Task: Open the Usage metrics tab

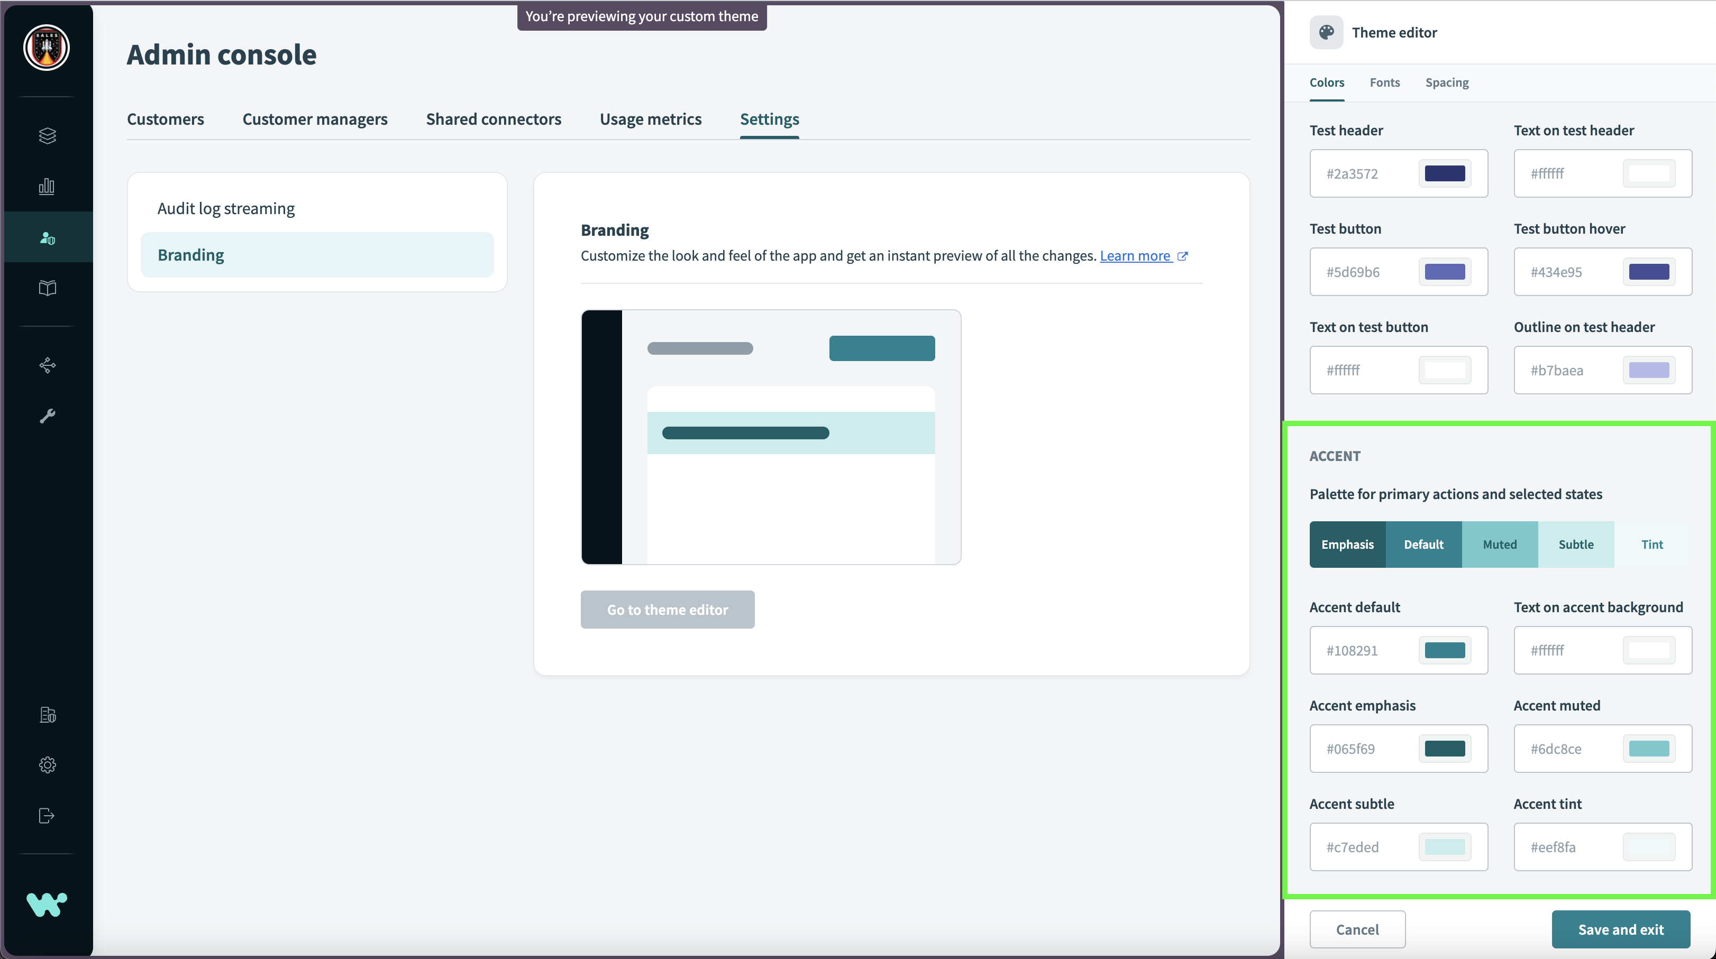Action: coord(650,119)
